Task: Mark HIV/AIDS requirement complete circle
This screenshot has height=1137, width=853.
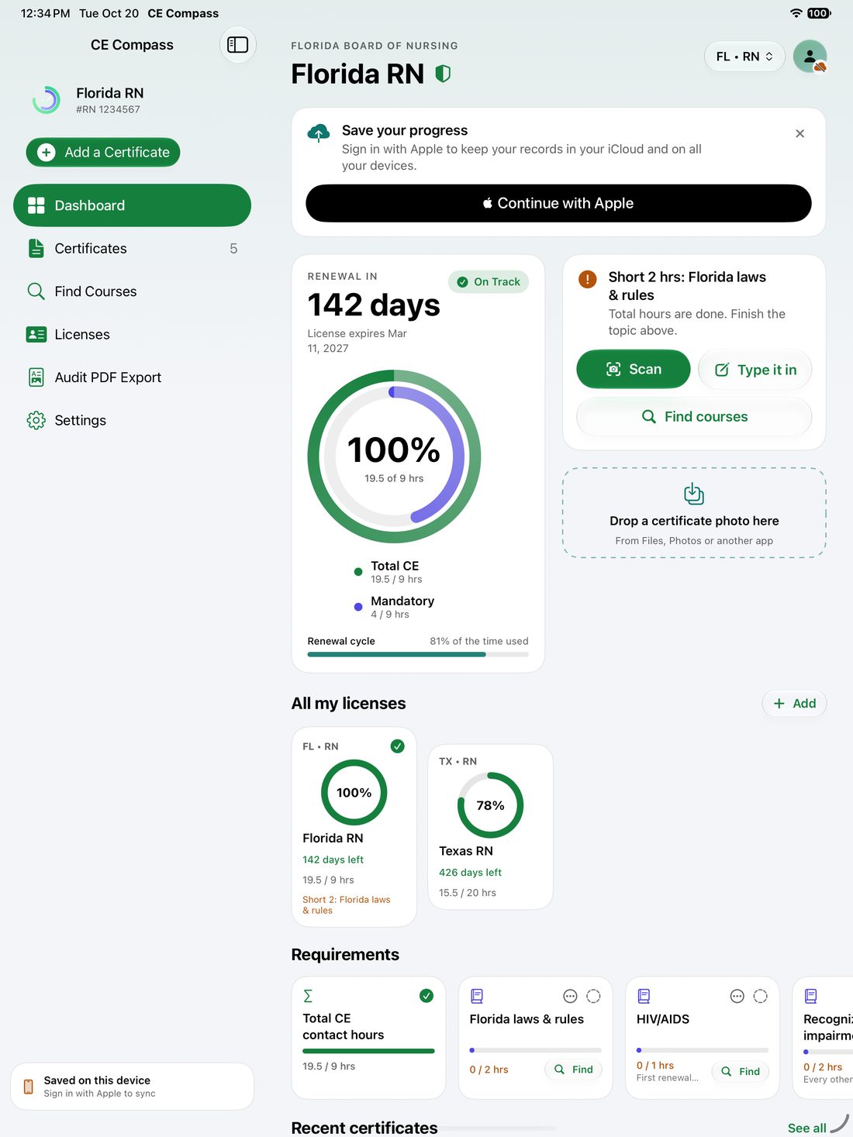Action: [760, 996]
